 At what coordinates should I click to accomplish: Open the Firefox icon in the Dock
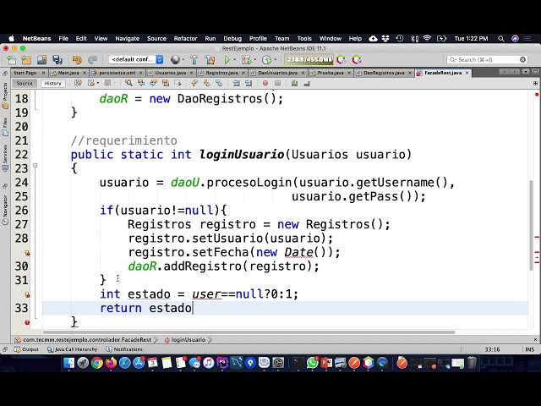click(x=111, y=363)
